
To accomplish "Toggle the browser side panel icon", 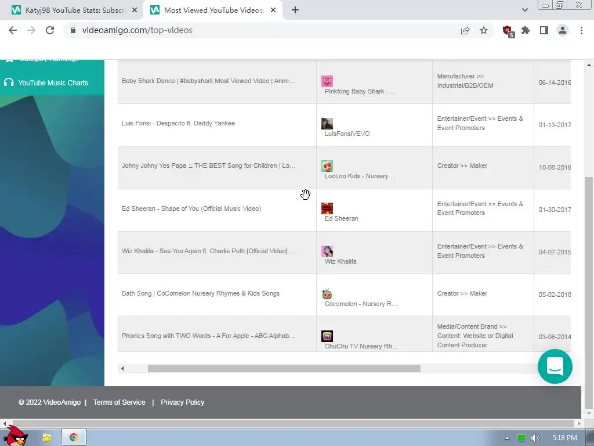I will (x=544, y=30).
